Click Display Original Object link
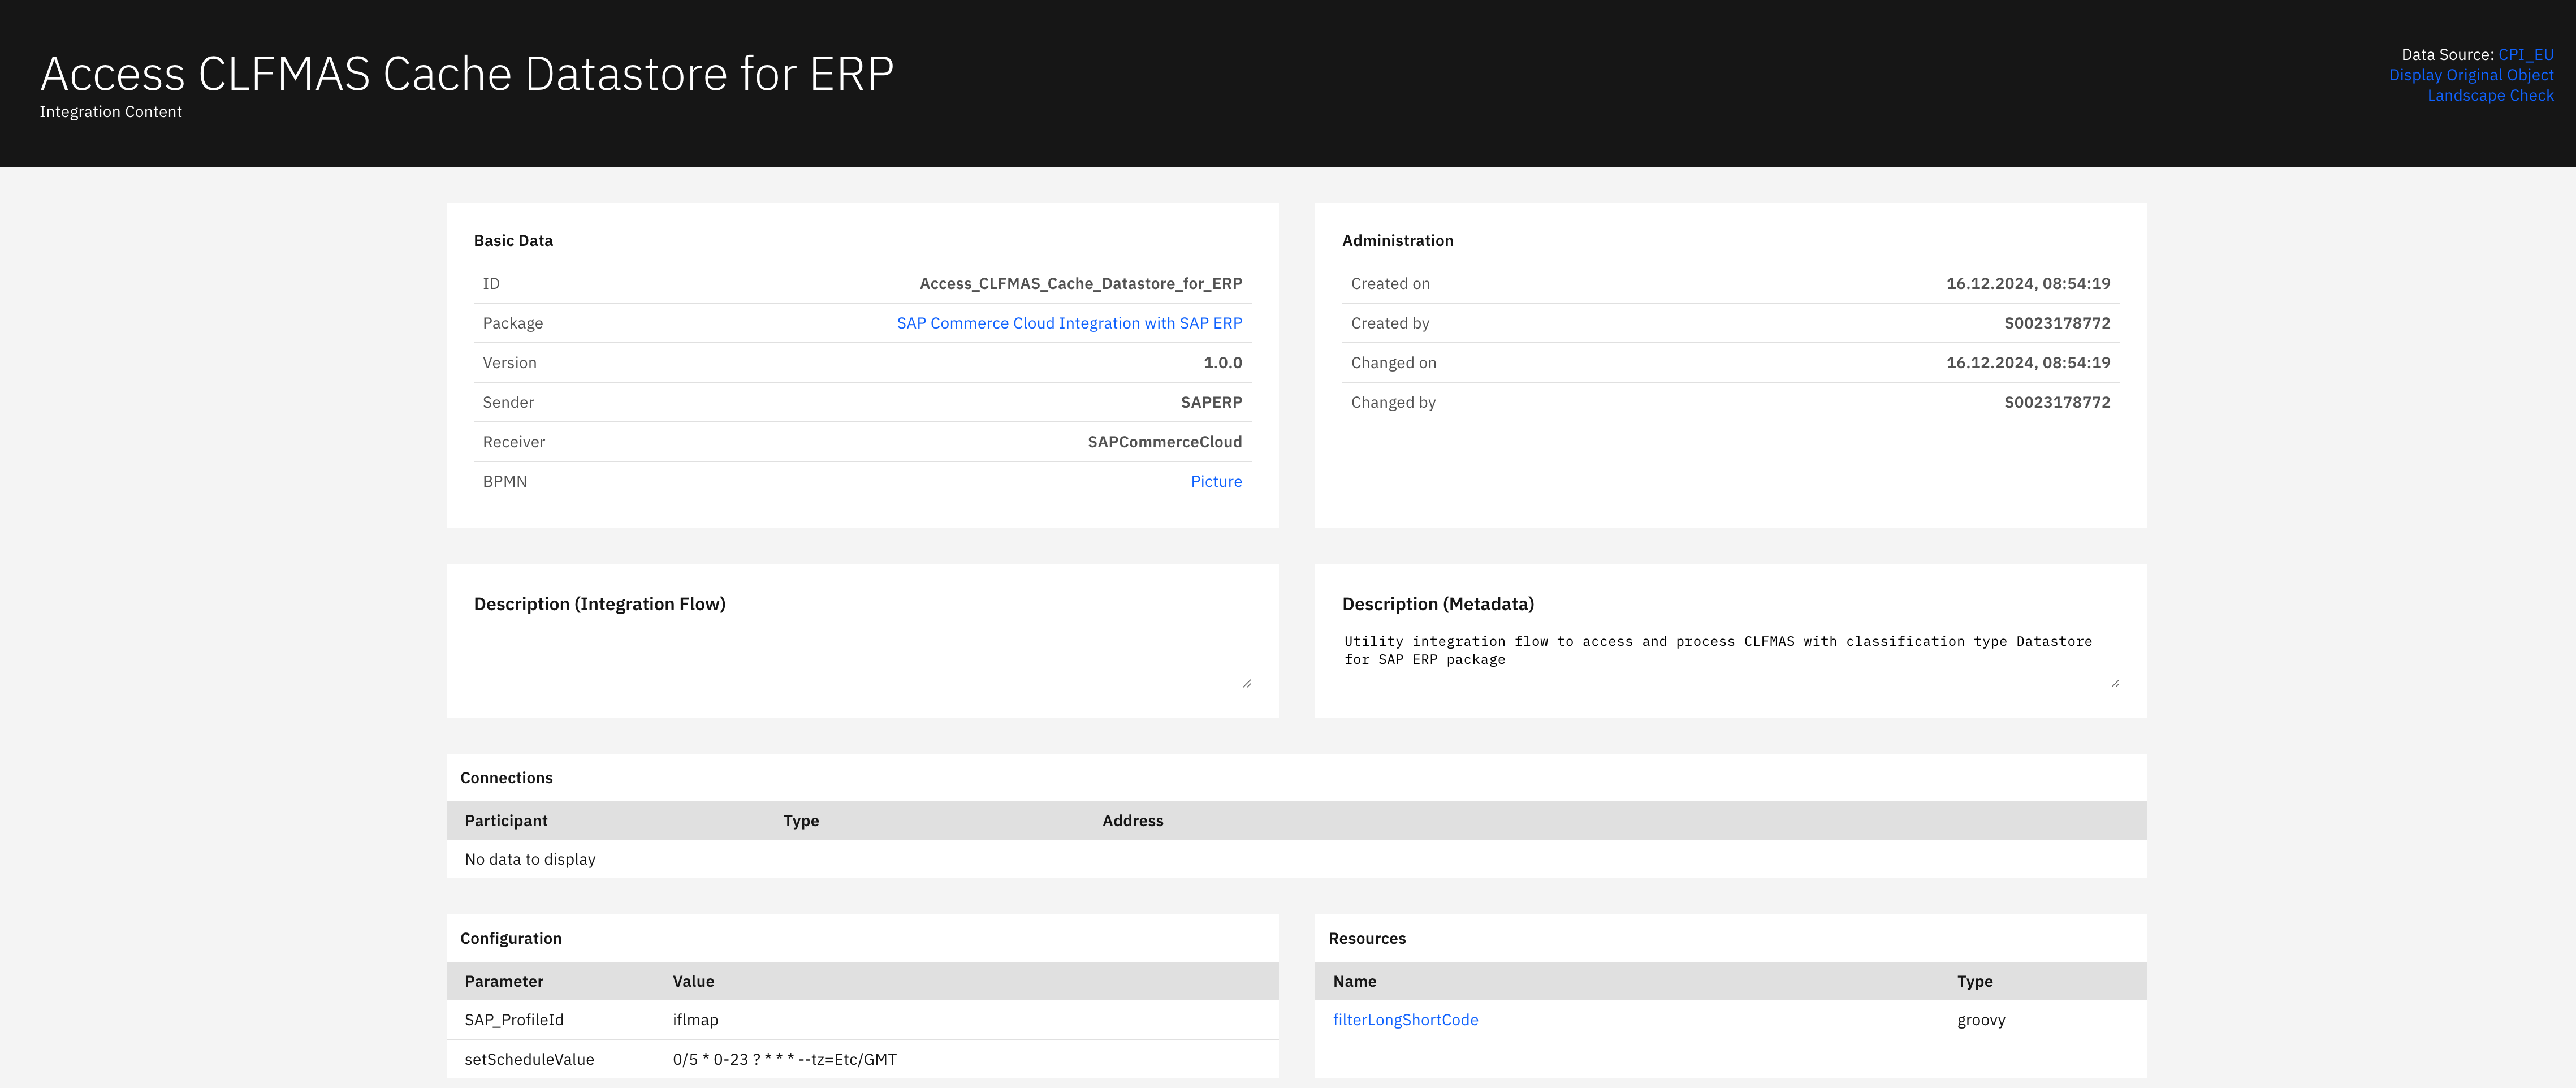Screen dimensions: 2576x1088 point(2471,75)
